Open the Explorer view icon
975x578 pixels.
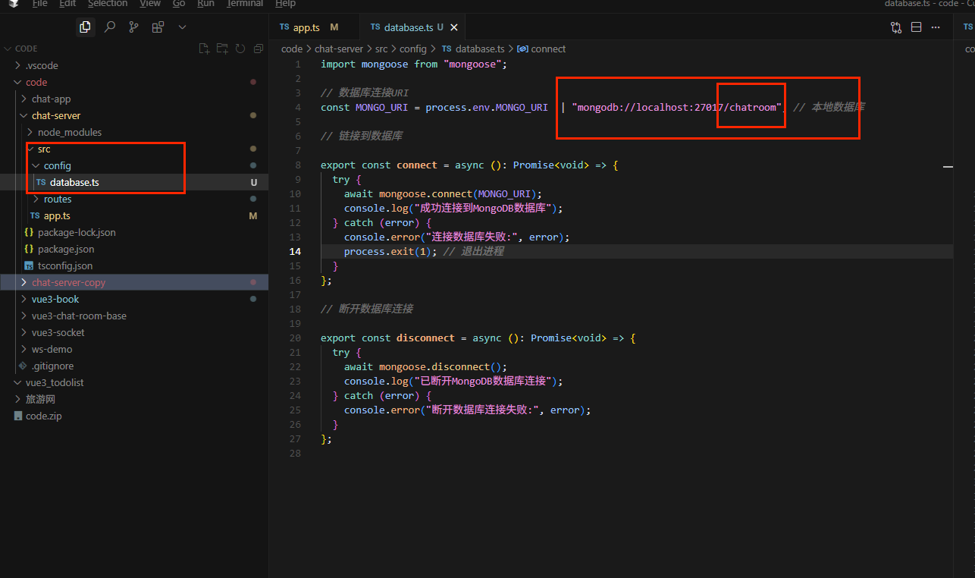(85, 27)
